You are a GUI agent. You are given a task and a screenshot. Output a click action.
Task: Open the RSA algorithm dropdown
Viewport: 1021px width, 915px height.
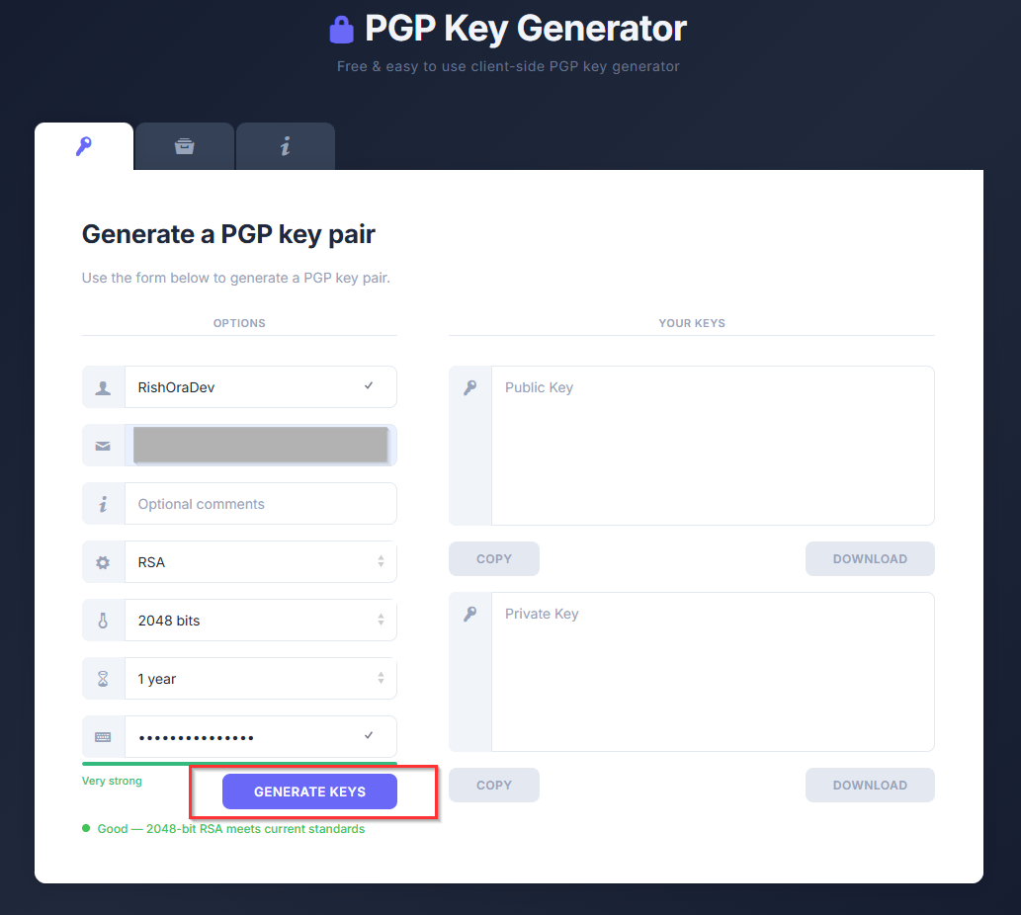[x=260, y=562]
